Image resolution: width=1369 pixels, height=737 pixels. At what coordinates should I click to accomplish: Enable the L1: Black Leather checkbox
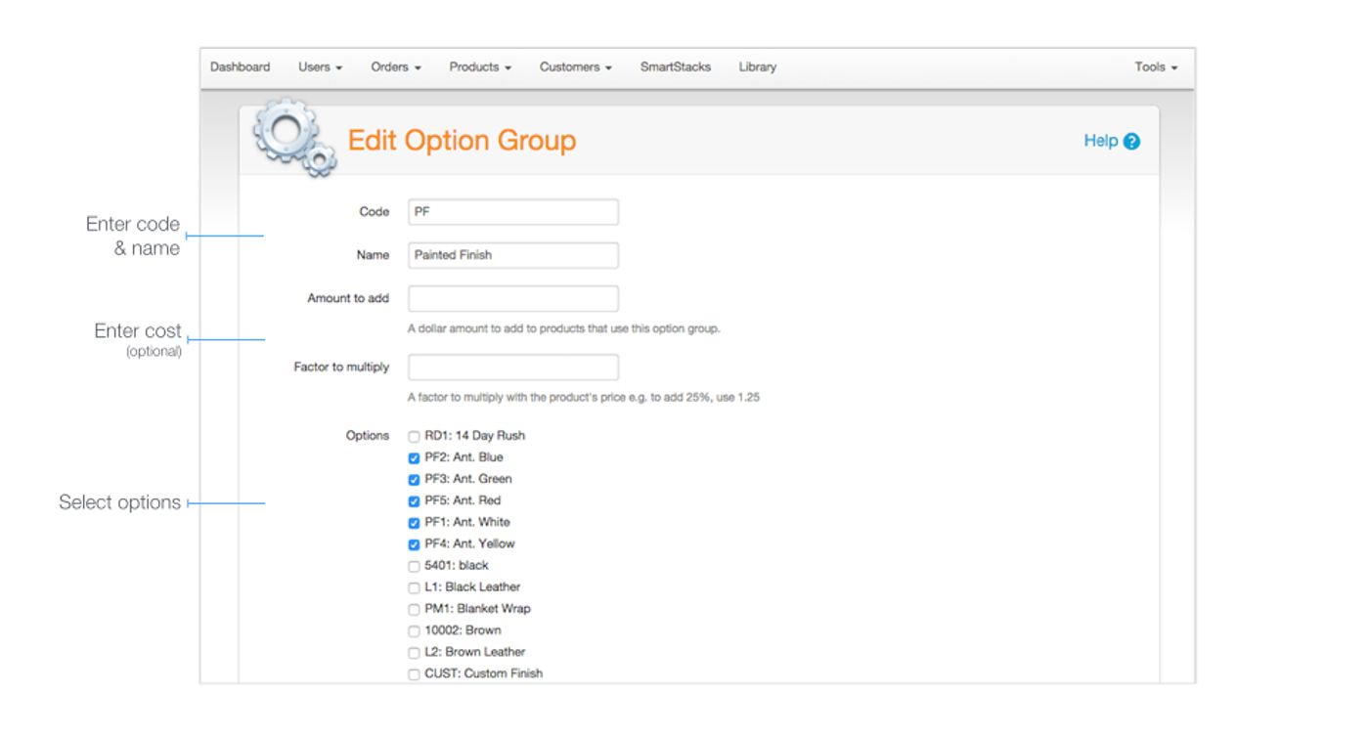coord(414,587)
